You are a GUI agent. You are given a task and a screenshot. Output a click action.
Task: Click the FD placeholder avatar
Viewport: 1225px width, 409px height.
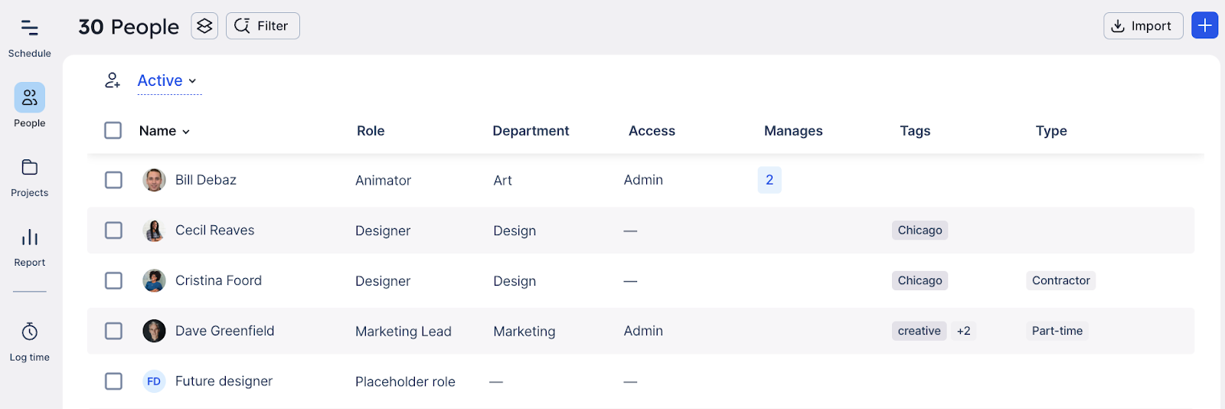[154, 381]
